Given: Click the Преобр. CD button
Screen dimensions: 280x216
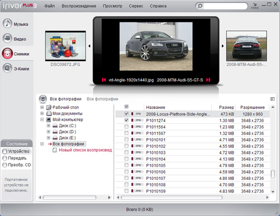Looking at the screenshot, I should point(17,165).
